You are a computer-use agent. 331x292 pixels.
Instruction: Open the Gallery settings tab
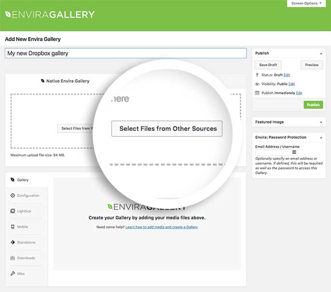coord(27,180)
